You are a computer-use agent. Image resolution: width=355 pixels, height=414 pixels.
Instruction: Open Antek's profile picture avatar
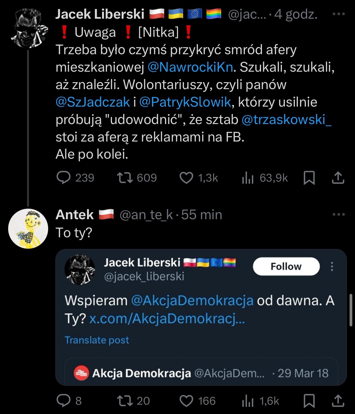click(28, 229)
